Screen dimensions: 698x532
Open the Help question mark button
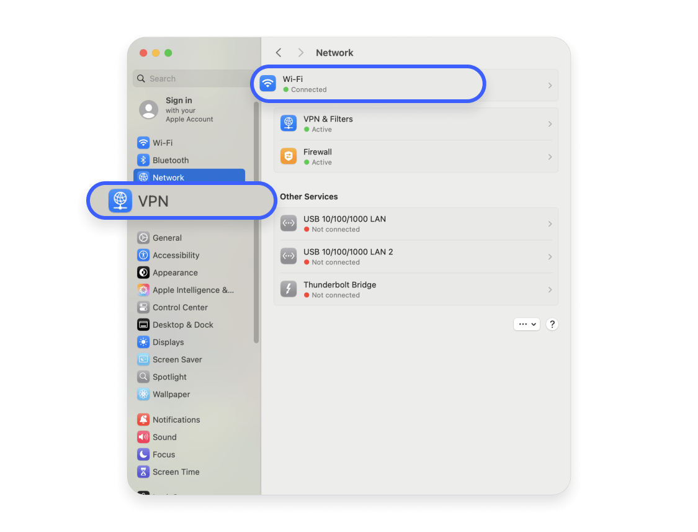coord(552,323)
